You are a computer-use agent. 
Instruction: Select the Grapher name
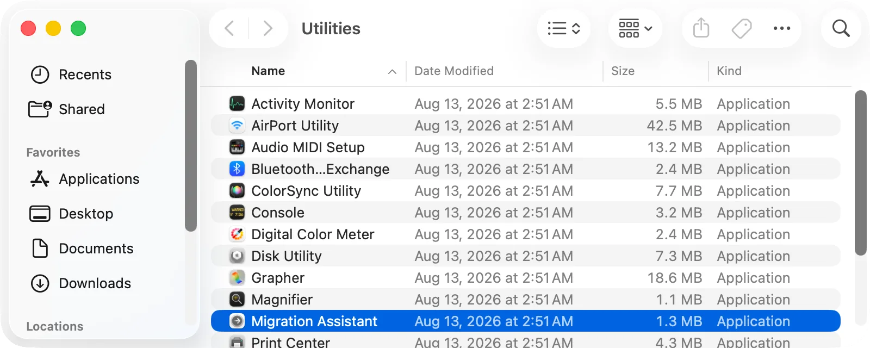click(278, 278)
